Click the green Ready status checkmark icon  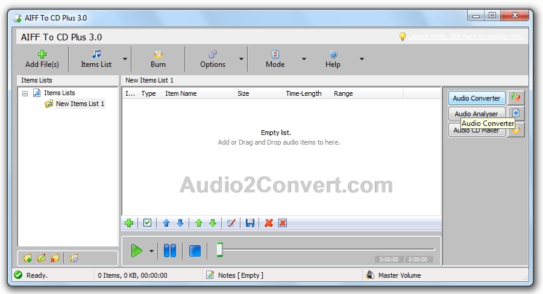point(18,275)
